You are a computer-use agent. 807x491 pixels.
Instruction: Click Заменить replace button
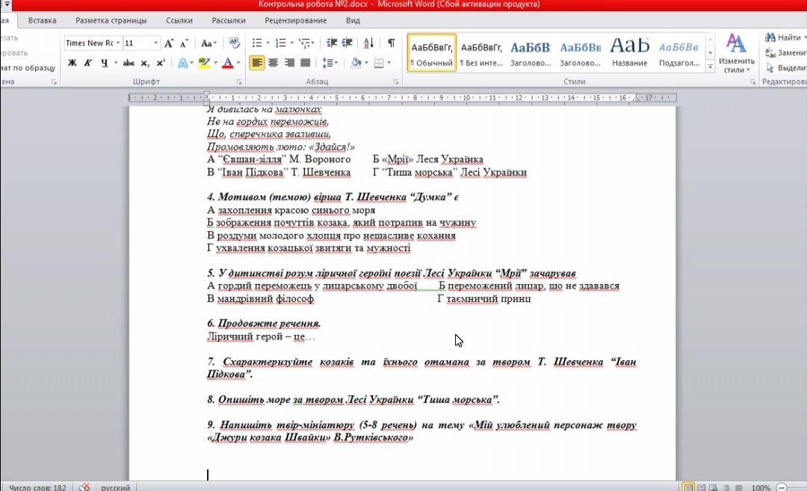click(785, 52)
